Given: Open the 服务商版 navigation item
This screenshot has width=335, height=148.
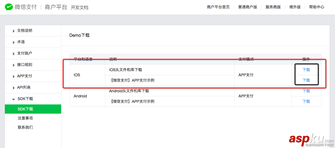Looking at the screenshot, I should tap(273, 7).
